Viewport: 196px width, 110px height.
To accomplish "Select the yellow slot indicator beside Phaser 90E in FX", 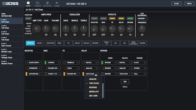I will coord(64,74).
